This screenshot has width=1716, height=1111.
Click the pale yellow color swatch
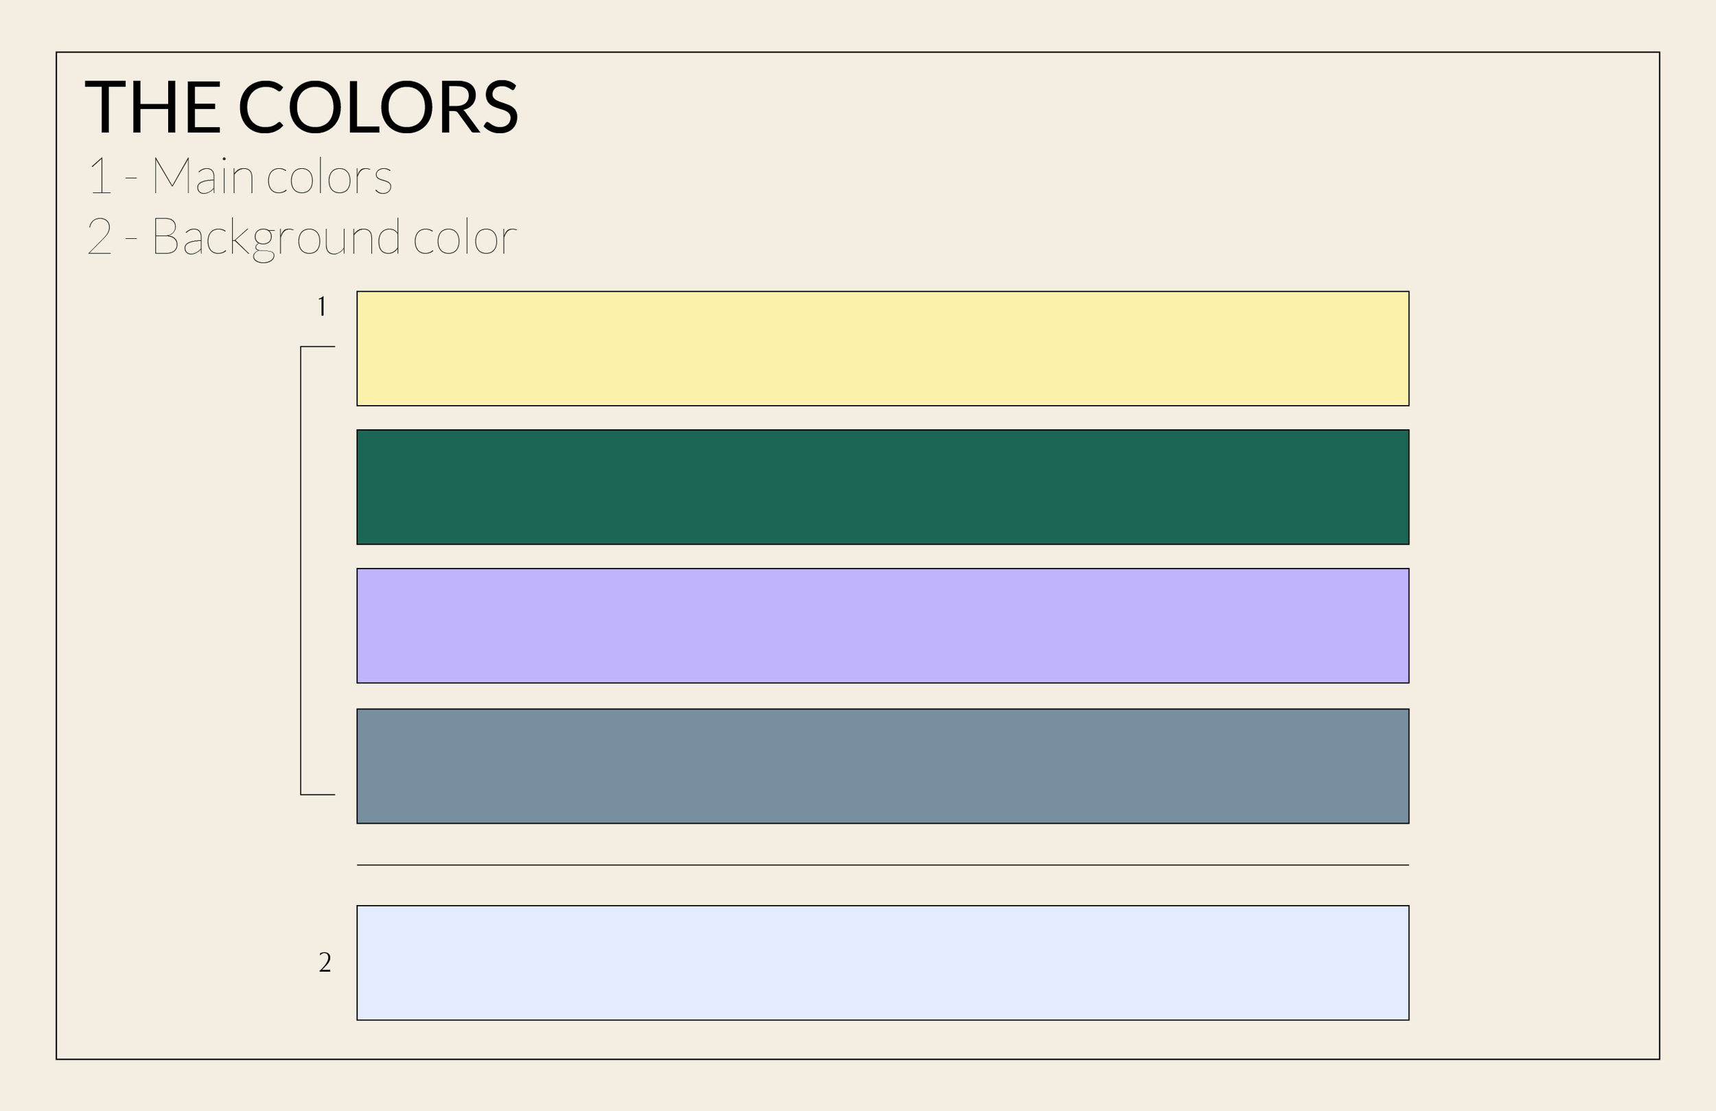883,348
